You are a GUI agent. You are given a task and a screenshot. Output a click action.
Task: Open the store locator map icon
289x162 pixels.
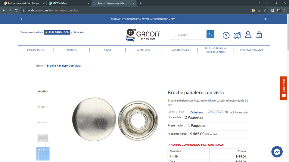(x=237, y=35)
